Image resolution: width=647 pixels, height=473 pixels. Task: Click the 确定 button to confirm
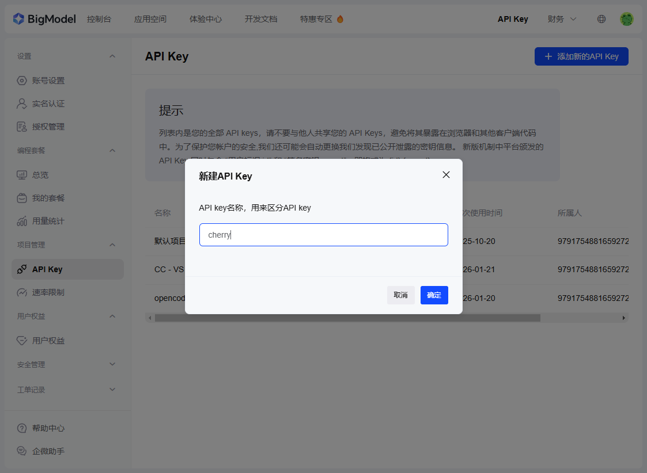pyautogui.click(x=434, y=295)
